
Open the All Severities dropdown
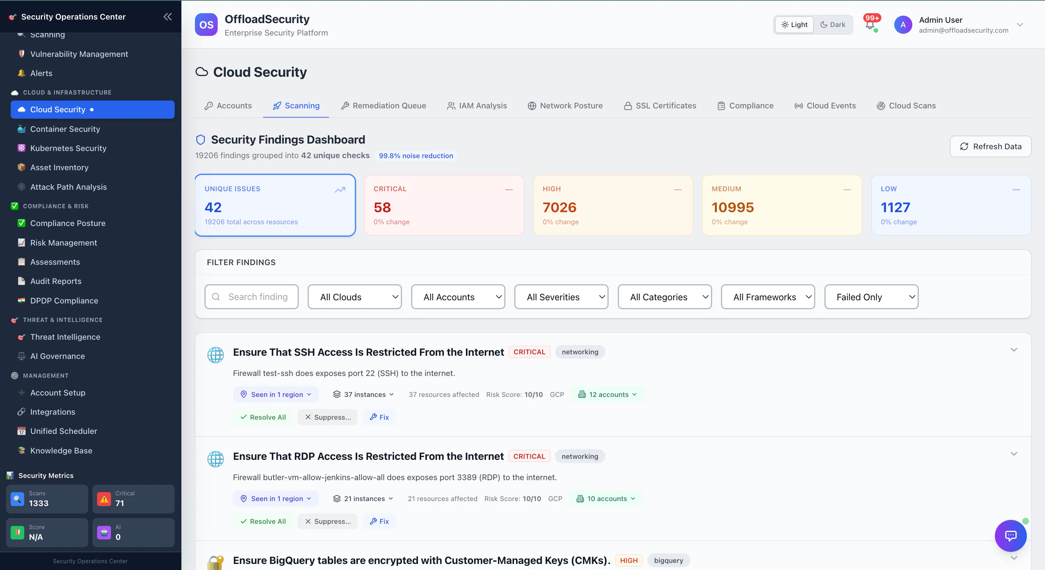[x=561, y=297]
